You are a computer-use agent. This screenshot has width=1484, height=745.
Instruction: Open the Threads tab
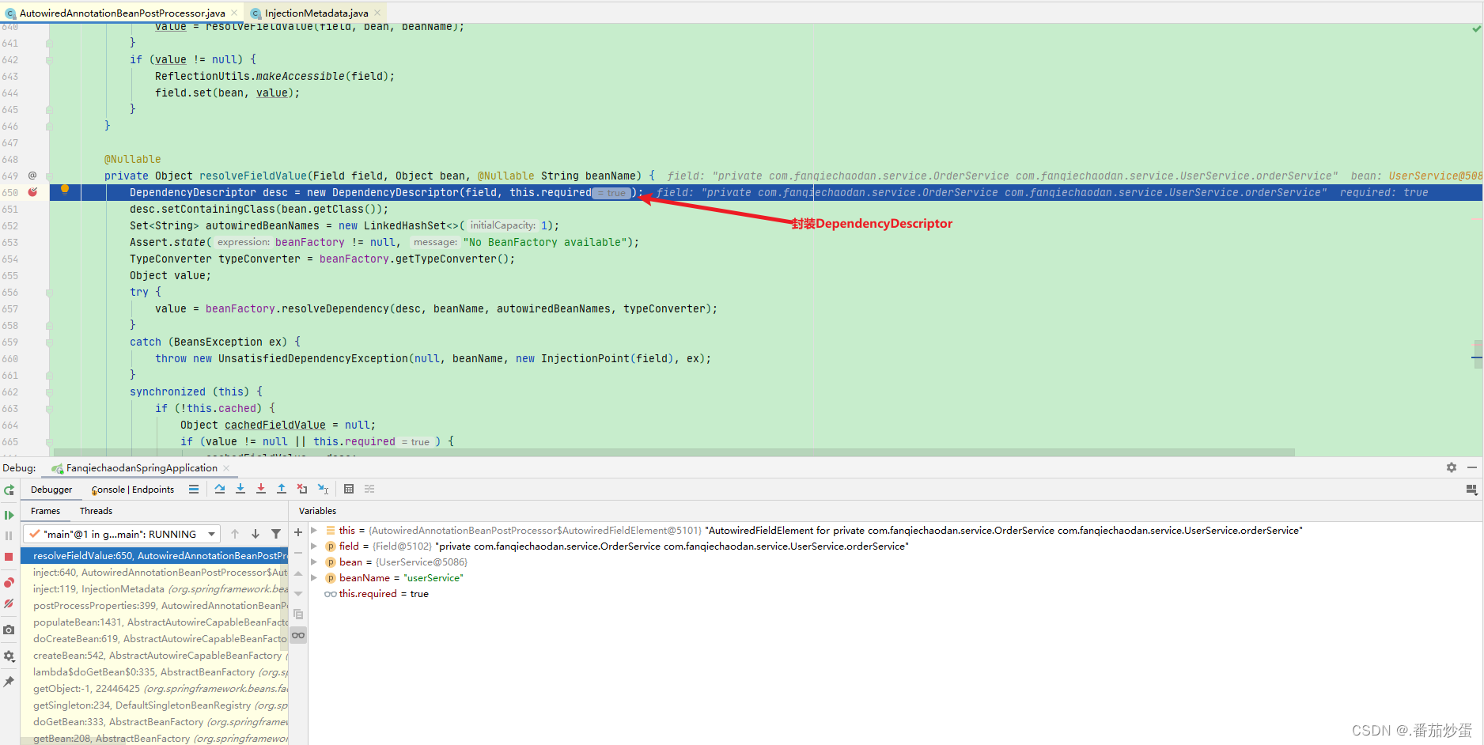point(96,511)
